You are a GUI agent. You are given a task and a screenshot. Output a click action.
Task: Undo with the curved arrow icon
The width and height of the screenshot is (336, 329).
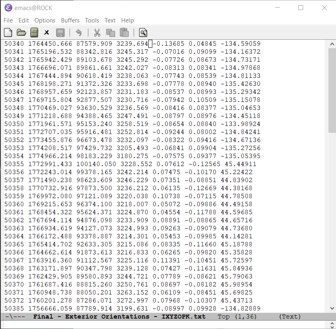click(79, 32)
